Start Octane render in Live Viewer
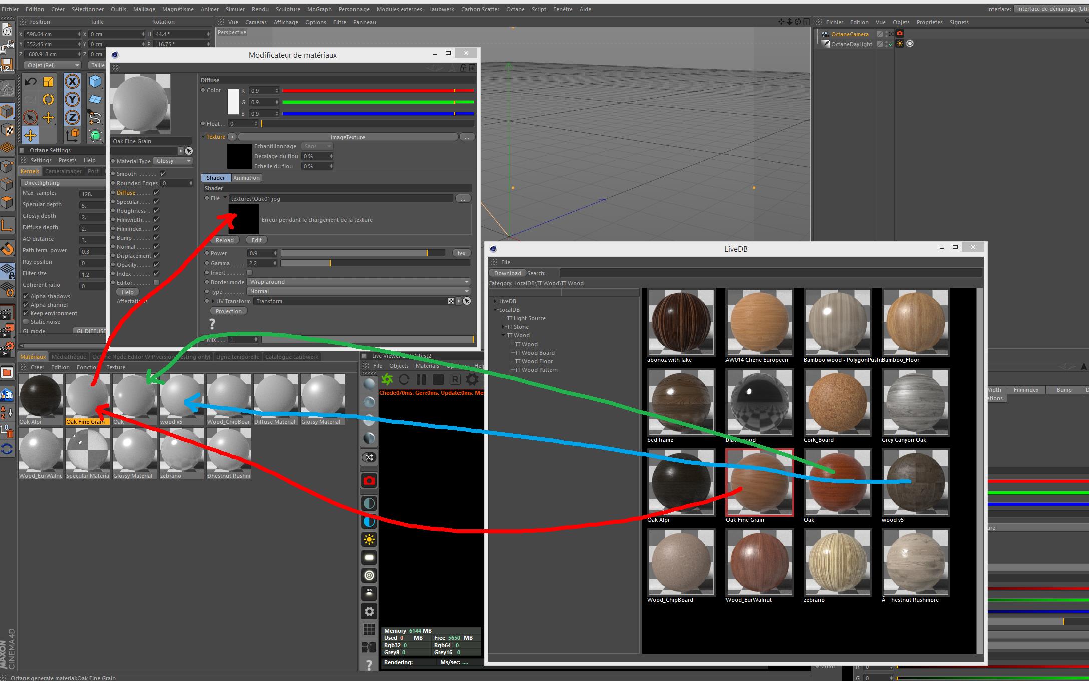The image size is (1089, 681). click(x=387, y=379)
